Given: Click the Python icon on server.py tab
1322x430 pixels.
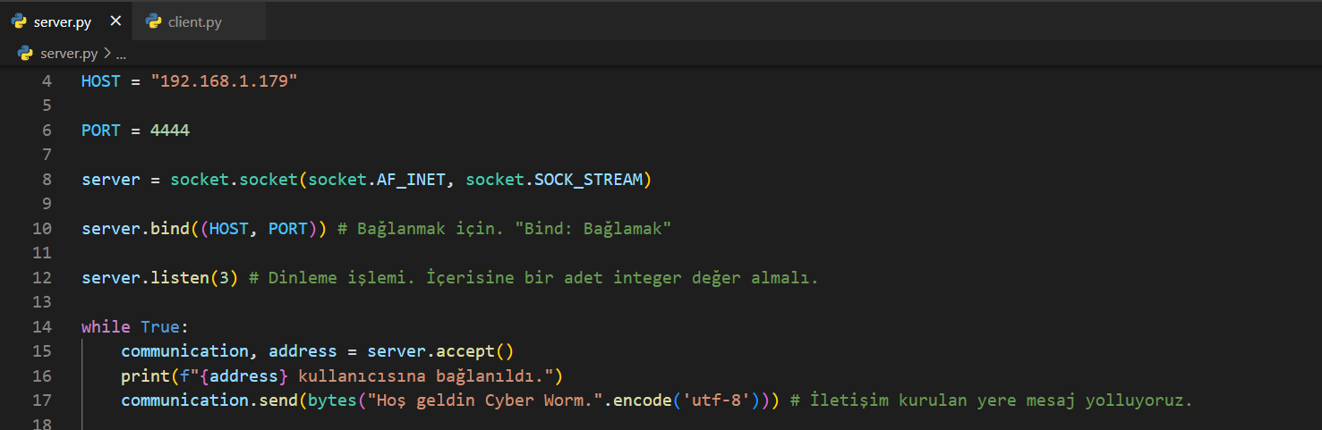Looking at the screenshot, I should (x=19, y=21).
